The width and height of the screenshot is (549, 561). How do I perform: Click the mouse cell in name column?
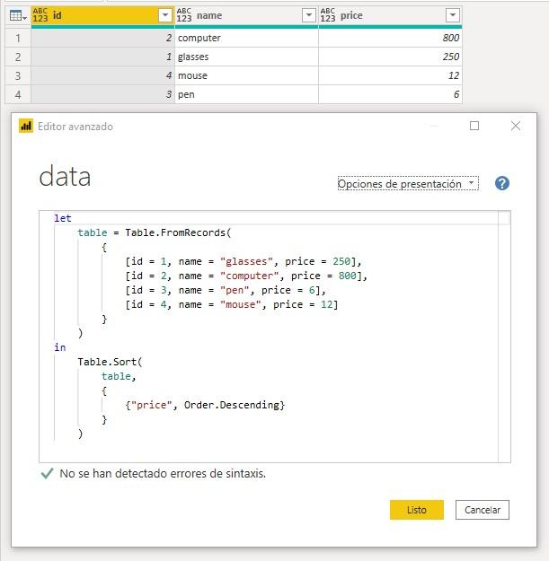(x=246, y=76)
